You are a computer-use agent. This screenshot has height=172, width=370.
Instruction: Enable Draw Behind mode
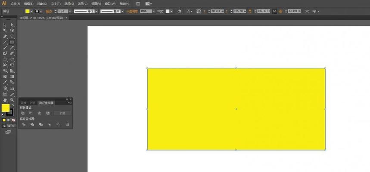pyautogui.click(x=9, y=126)
